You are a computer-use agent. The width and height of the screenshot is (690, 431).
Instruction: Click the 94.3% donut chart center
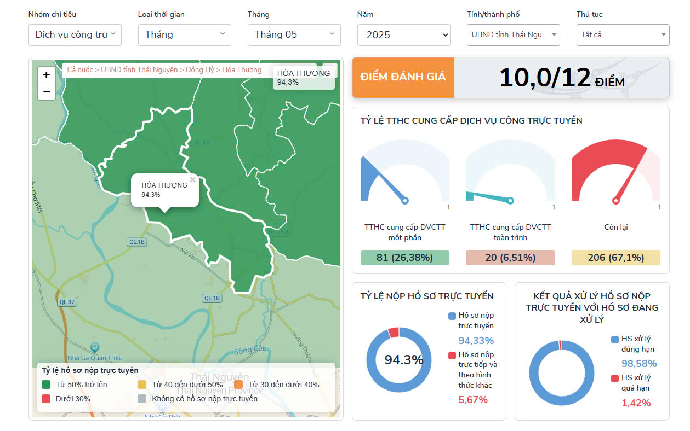click(x=404, y=360)
